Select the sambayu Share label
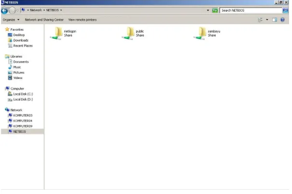This screenshot has width=292, height=194. click(214, 33)
